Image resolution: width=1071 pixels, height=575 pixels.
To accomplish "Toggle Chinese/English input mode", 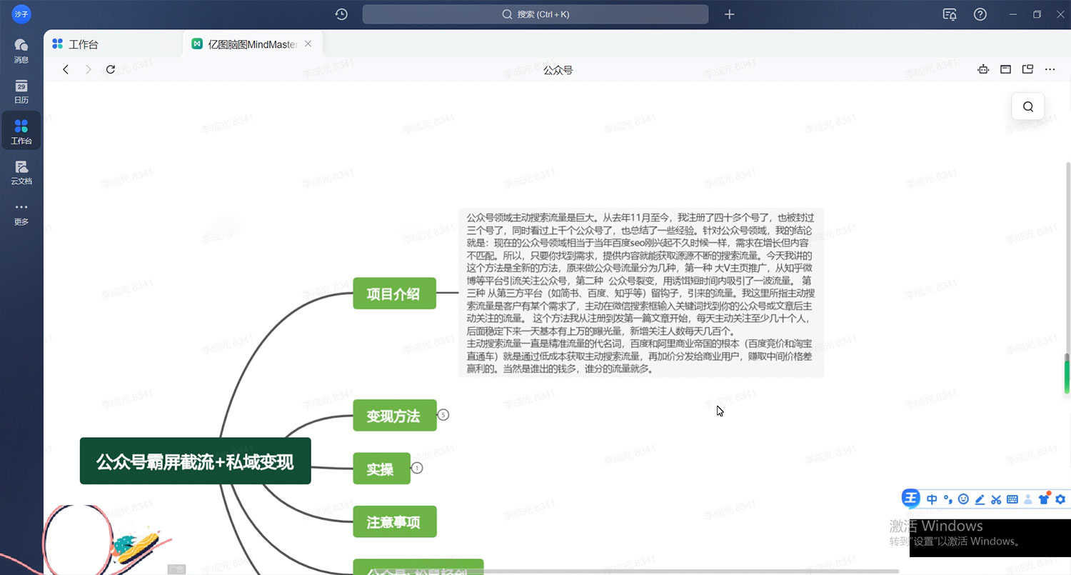I will tap(932, 499).
